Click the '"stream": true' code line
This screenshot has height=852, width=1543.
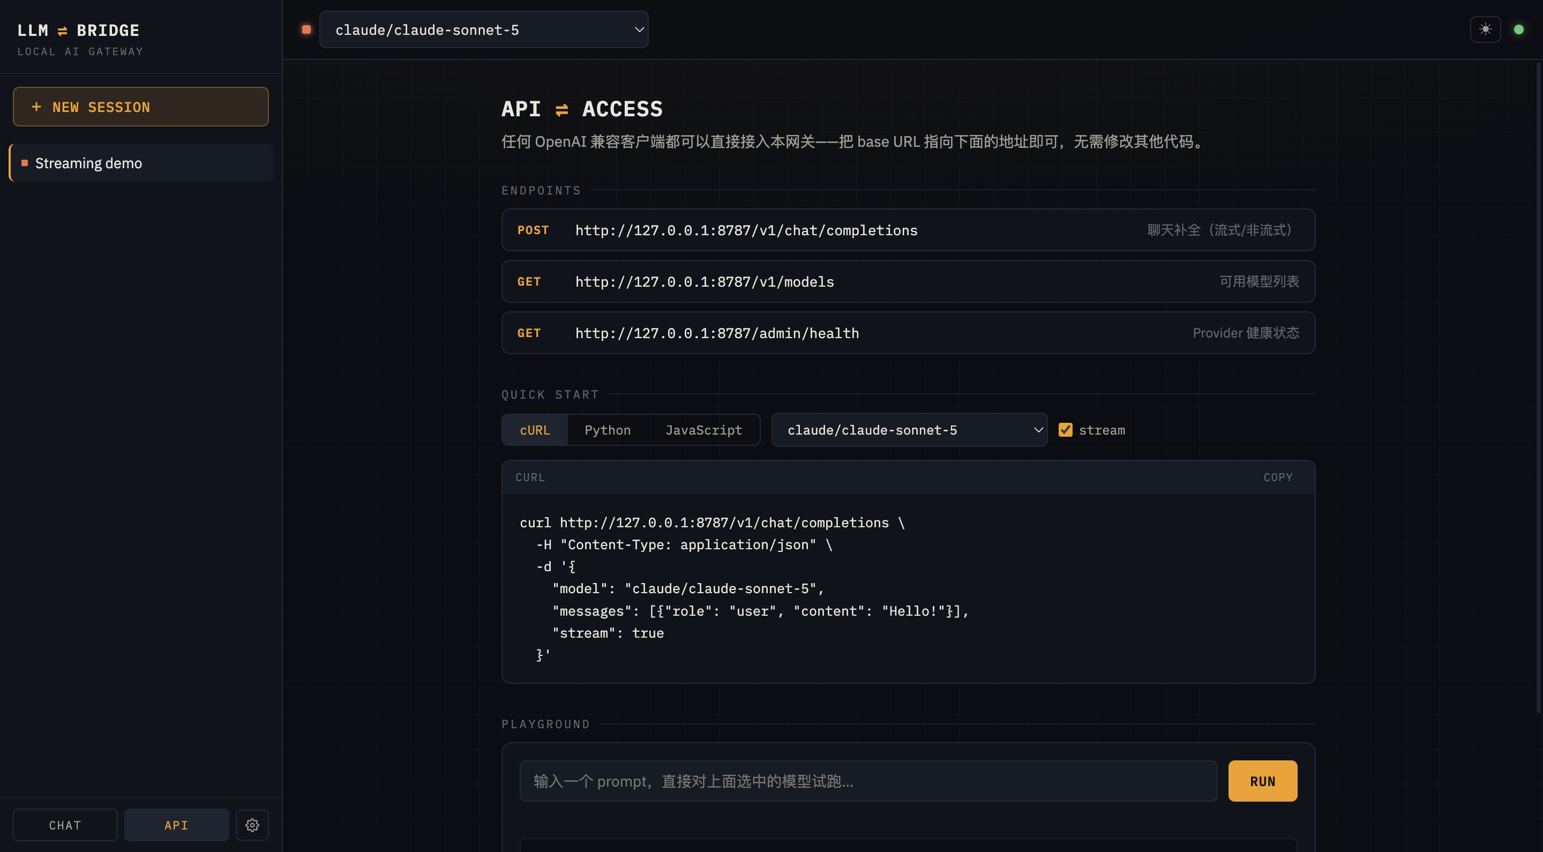[608, 633]
